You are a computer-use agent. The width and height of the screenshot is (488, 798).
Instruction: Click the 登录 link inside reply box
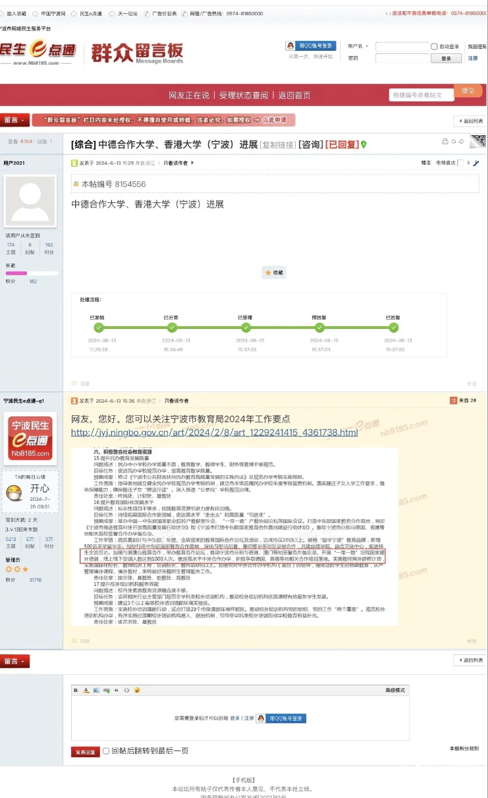pos(234,718)
